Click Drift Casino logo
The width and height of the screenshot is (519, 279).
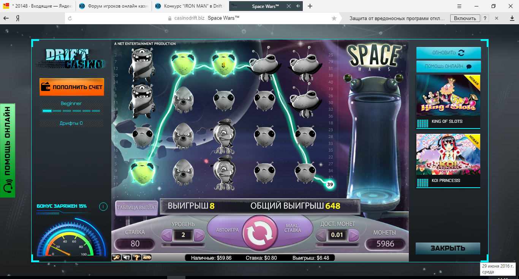[x=71, y=59]
